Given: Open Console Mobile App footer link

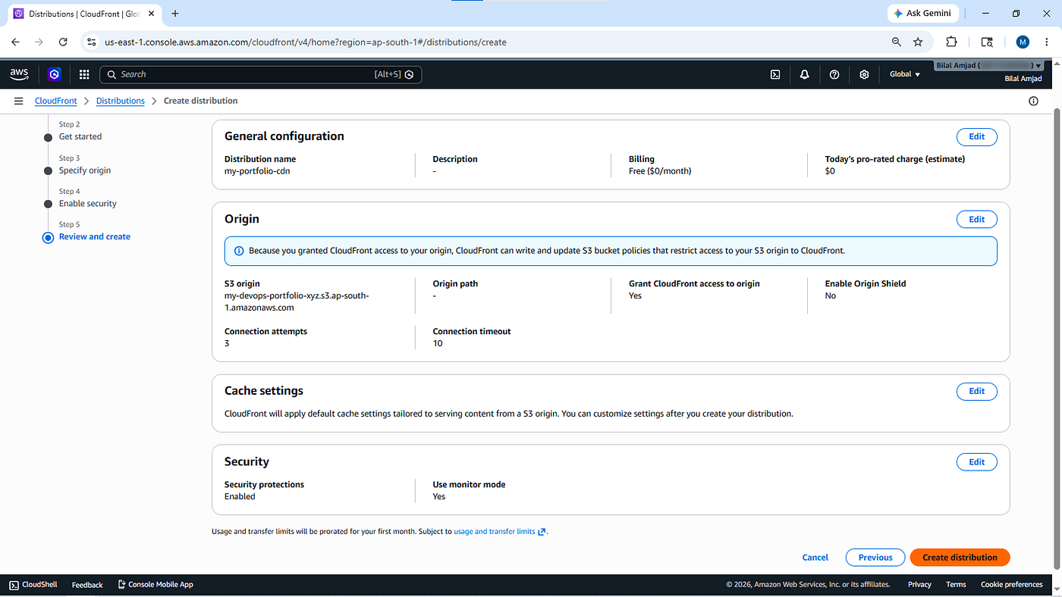Looking at the screenshot, I should click(x=156, y=585).
